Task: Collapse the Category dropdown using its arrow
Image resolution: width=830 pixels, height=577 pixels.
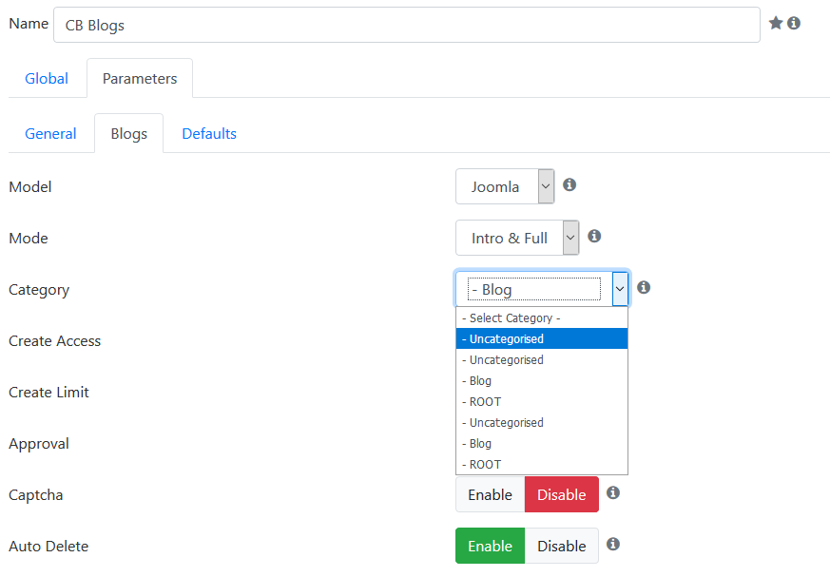Action: pyautogui.click(x=620, y=289)
